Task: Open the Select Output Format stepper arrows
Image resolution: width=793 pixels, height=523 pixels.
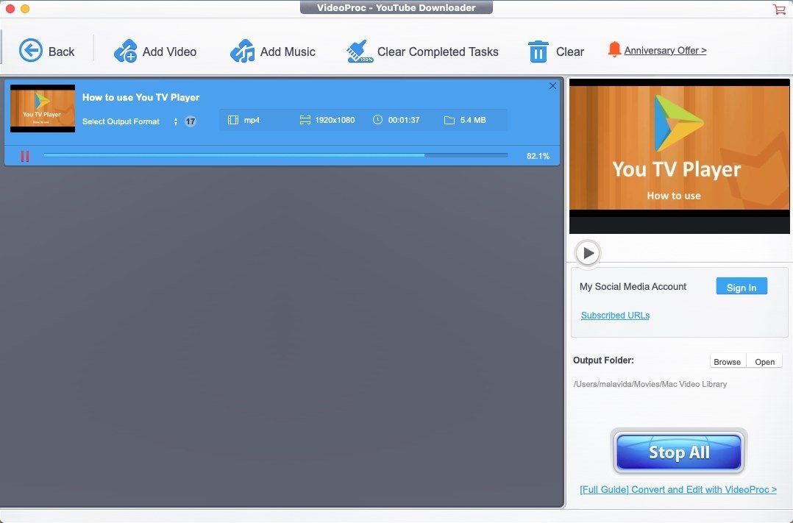Action: (x=176, y=121)
